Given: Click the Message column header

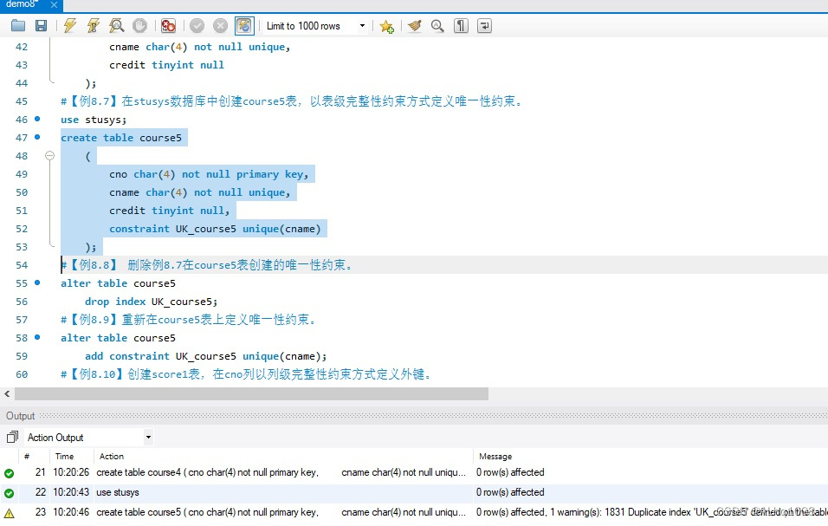Looking at the screenshot, I should coord(495,457).
